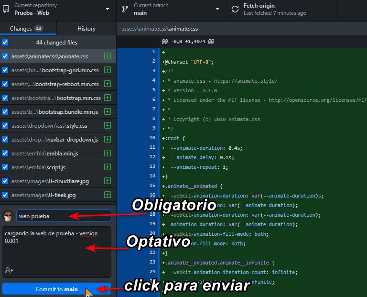Select diff line number 15
Image resolution: width=367 pixels, height=297 pixels.
152,185
